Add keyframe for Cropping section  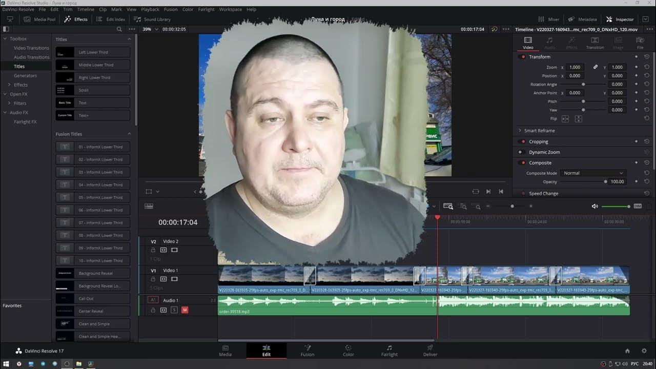pyautogui.click(x=637, y=141)
